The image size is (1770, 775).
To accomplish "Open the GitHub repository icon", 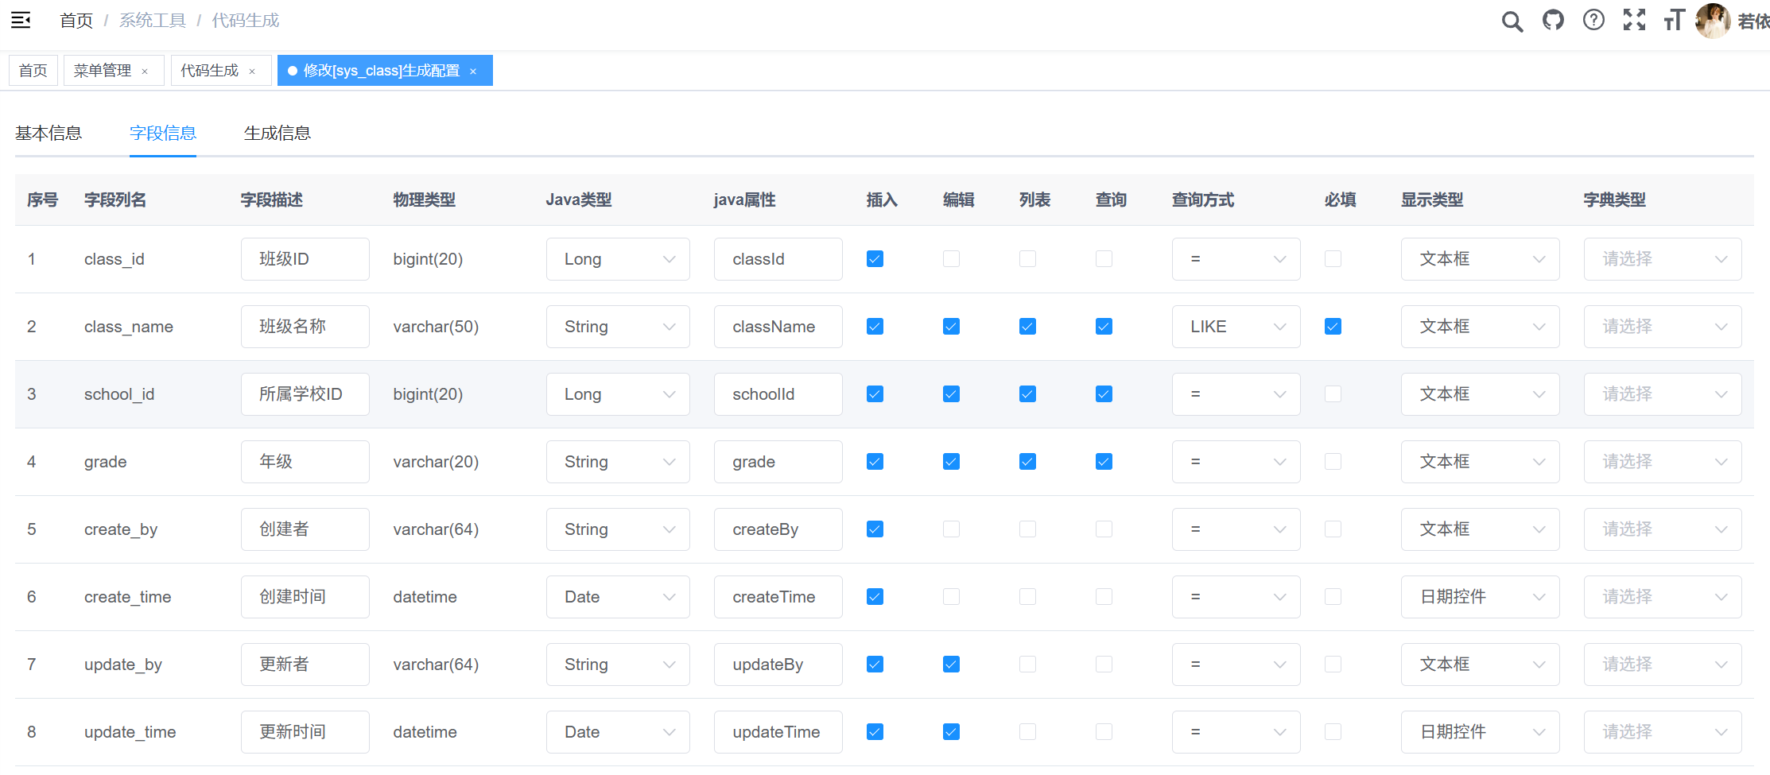I will (1553, 21).
